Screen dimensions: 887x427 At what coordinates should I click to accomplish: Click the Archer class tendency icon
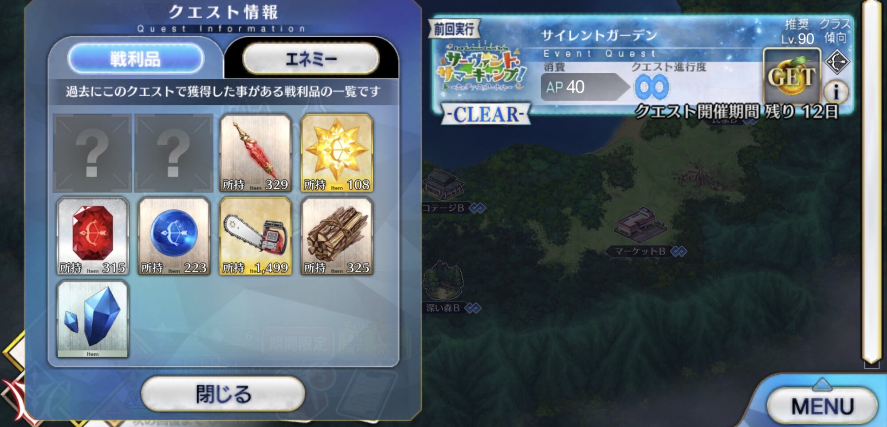coord(836,62)
